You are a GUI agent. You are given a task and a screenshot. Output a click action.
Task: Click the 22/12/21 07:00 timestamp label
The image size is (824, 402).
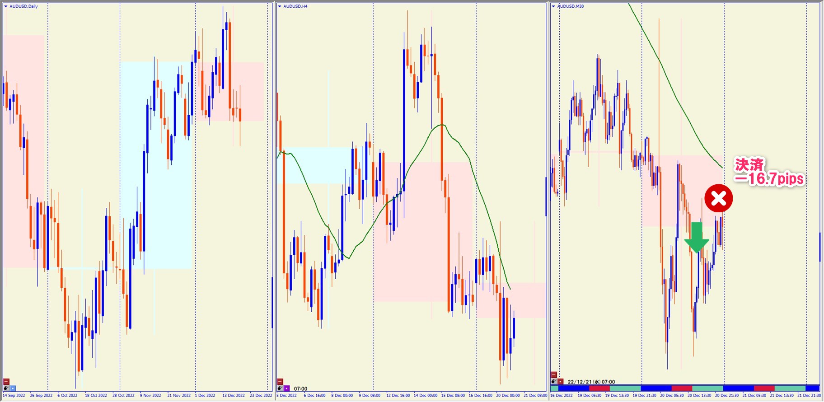(x=591, y=382)
